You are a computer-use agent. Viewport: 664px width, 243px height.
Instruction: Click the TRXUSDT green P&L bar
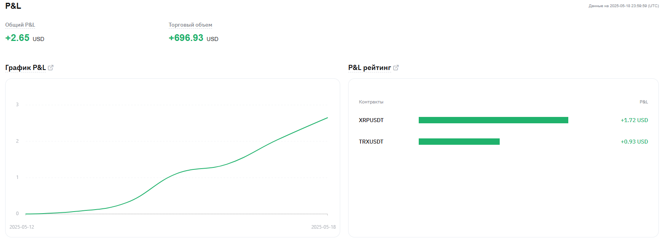tap(459, 142)
